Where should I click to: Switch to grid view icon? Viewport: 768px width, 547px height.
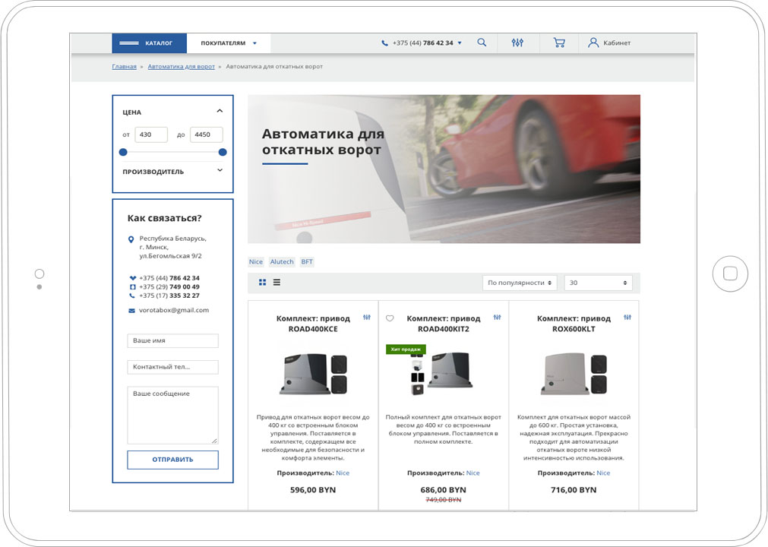point(263,283)
